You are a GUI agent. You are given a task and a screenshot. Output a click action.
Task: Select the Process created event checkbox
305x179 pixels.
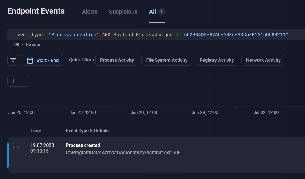pyautogui.click(x=16, y=145)
